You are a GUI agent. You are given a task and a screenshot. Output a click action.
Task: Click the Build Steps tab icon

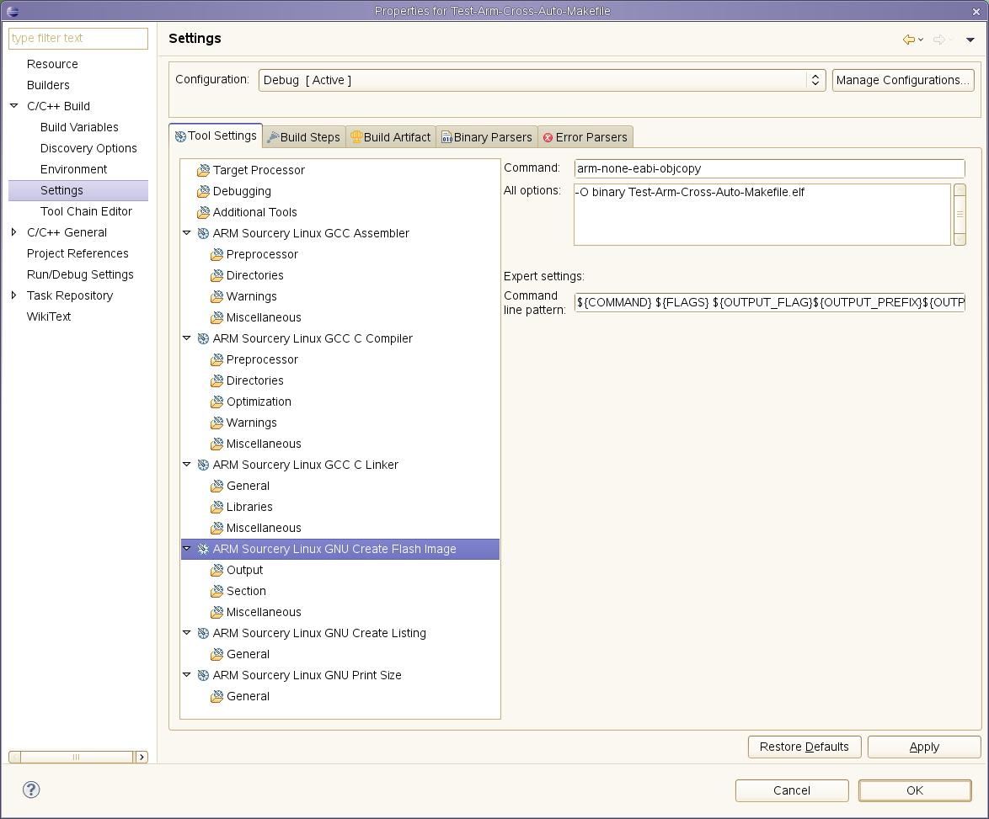pos(273,137)
